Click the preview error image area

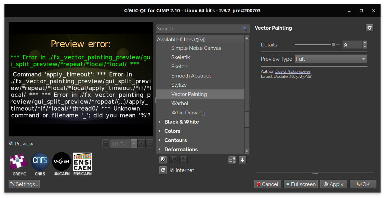click(x=81, y=79)
